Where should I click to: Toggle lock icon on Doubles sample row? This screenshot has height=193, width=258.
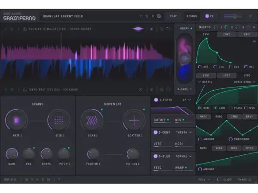(x=25, y=29)
